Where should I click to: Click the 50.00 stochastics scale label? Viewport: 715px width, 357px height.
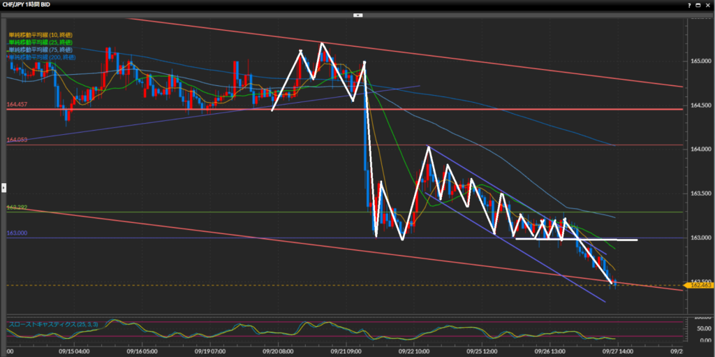pyautogui.click(x=698, y=328)
